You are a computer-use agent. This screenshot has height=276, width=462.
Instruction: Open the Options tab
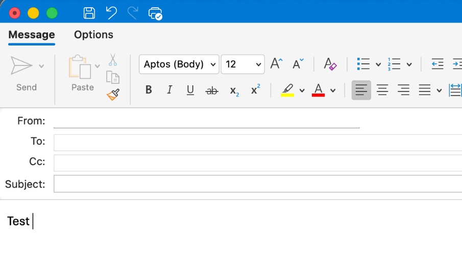pos(93,35)
